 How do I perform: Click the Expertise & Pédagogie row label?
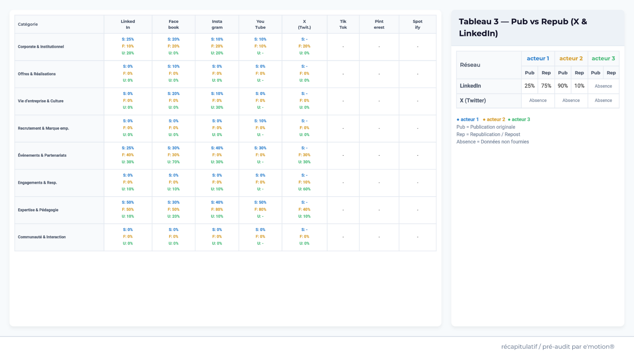click(38, 210)
